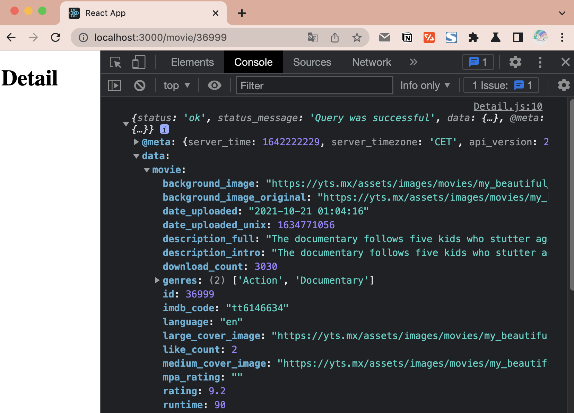Open the Extensions puzzle menu
This screenshot has width=574, height=413.
coord(473,37)
